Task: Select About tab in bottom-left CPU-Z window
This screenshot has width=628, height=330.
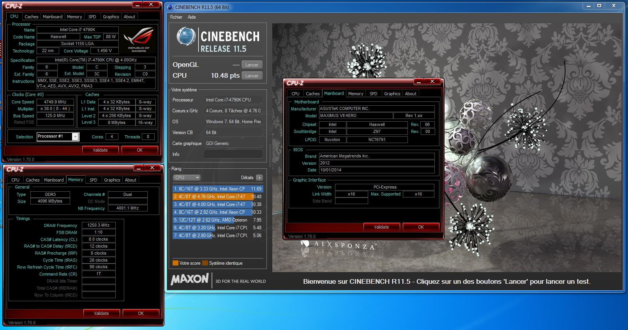Action: (x=131, y=180)
